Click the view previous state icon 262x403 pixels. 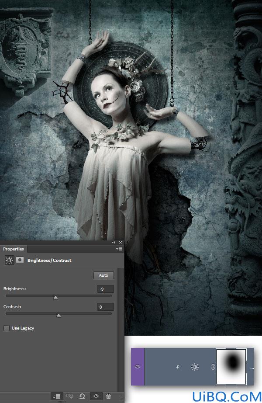point(69,396)
